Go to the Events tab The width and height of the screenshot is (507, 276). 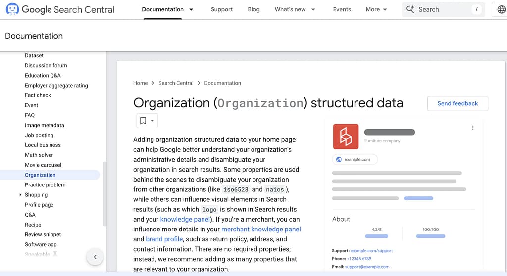(x=342, y=10)
